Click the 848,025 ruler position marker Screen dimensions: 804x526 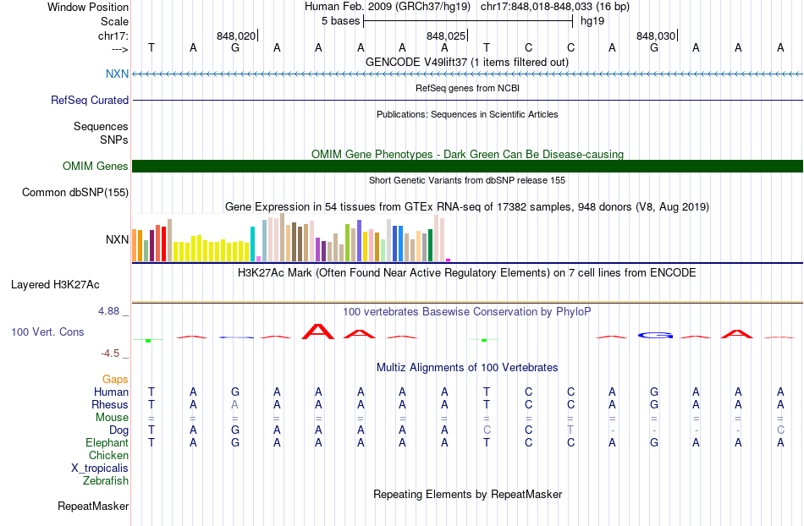pyautogui.click(x=446, y=36)
